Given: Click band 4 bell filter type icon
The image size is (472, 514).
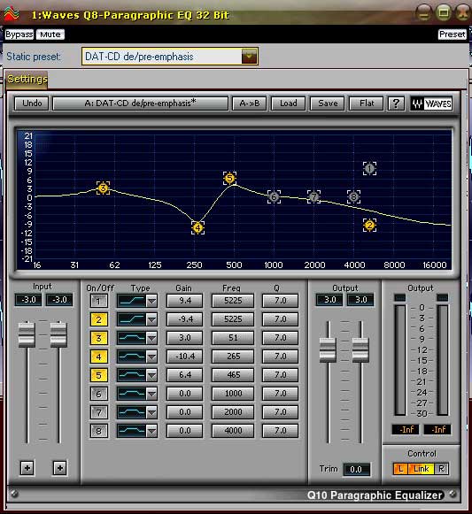Looking at the screenshot, I should (x=131, y=357).
